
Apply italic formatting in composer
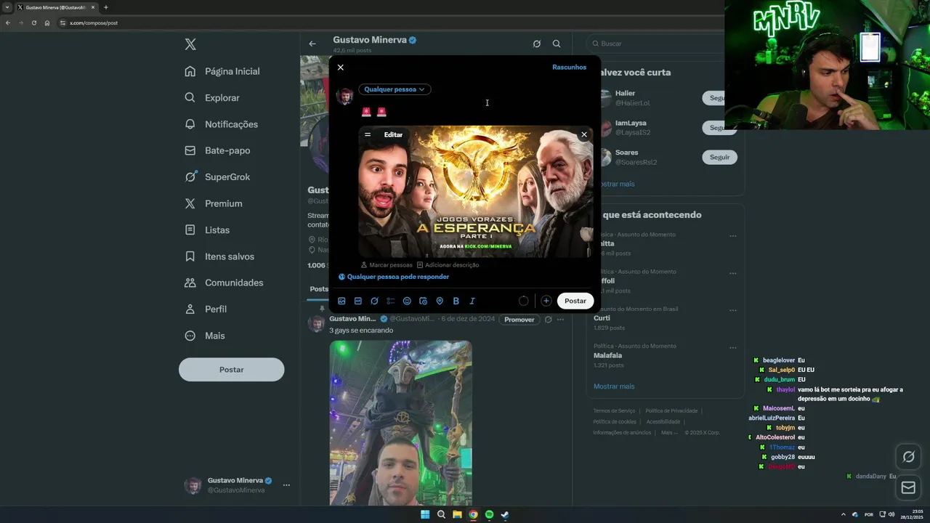472,301
